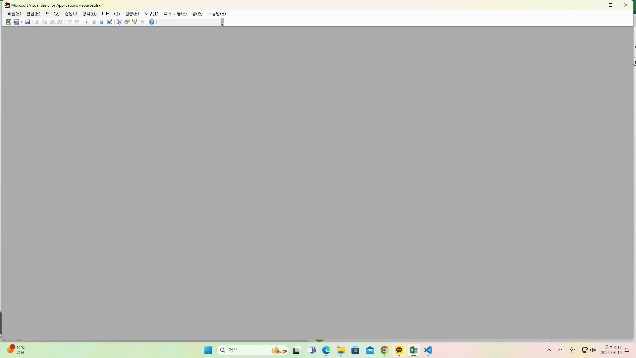Open the 삽입(I) menu
Screen dimensions: 636x358
(71, 14)
